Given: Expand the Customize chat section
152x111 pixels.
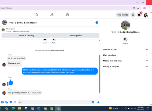Looking at the screenshot, I should pos(126,50).
